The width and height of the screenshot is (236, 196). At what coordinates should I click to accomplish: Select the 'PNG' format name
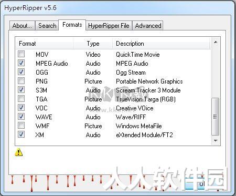[41, 81]
